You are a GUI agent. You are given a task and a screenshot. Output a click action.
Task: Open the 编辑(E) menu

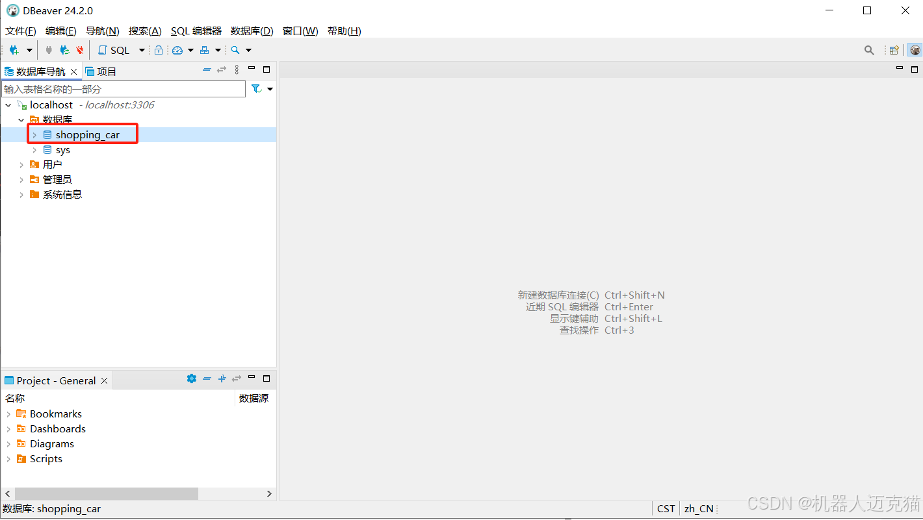(61, 31)
